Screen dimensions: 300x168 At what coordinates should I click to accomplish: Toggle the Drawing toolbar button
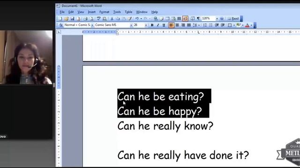185,19
